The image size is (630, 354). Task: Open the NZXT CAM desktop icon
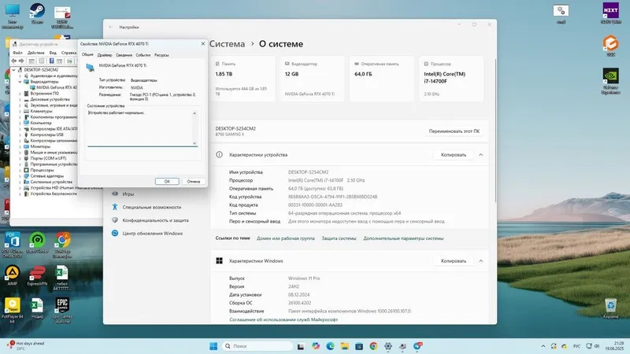610,13
